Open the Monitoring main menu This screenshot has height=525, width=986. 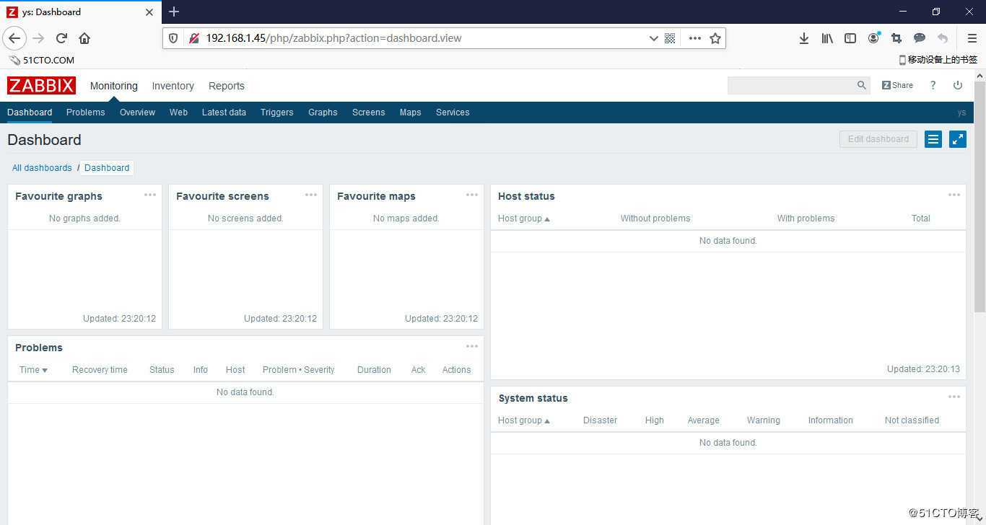click(114, 86)
